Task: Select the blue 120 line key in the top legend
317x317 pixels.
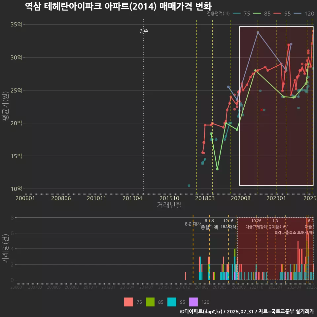Action: click(x=298, y=14)
